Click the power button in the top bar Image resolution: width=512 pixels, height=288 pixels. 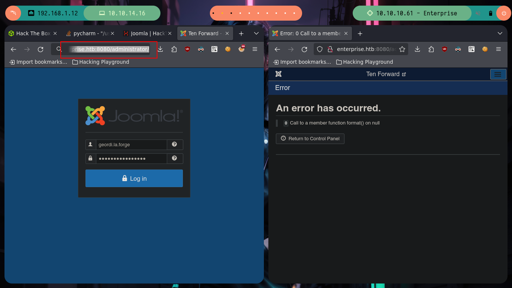coord(503,13)
